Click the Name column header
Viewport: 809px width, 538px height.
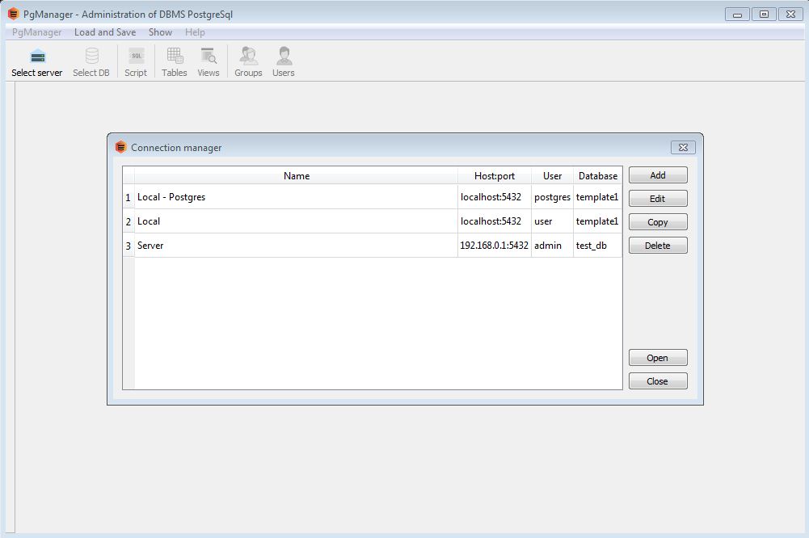pyautogui.click(x=296, y=176)
